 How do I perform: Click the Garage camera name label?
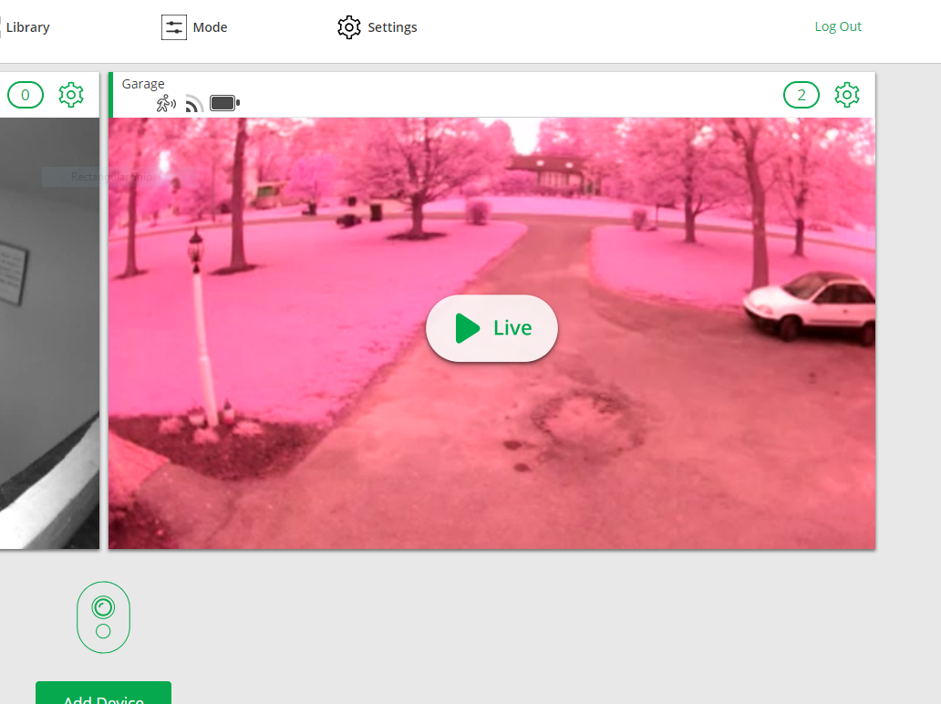point(143,83)
